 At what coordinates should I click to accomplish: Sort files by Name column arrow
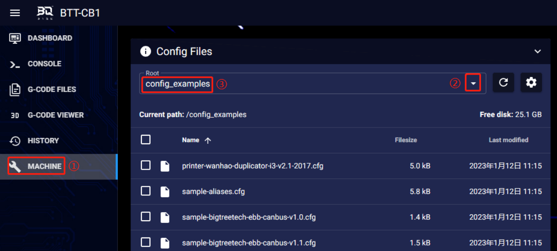point(208,141)
